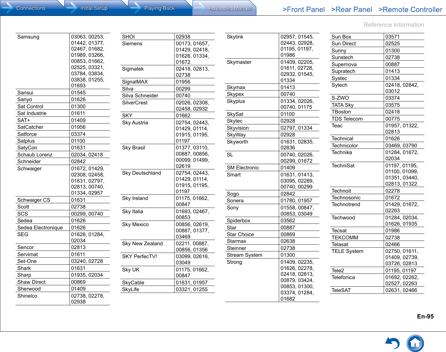
Task: Click the En-95 page number
Action: [x=425, y=316]
